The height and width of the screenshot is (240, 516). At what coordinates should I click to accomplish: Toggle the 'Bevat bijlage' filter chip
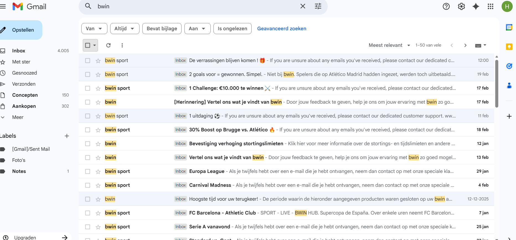click(x=162, y=29)
